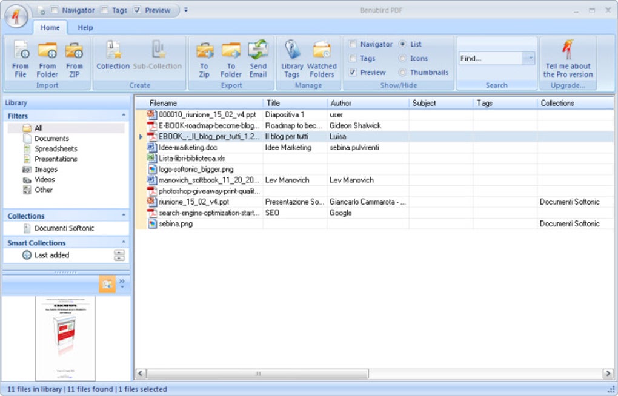Open the Documenti Softonic collection
The width and height of the screenshot is (618, 396).
click(x=64, y=228)
